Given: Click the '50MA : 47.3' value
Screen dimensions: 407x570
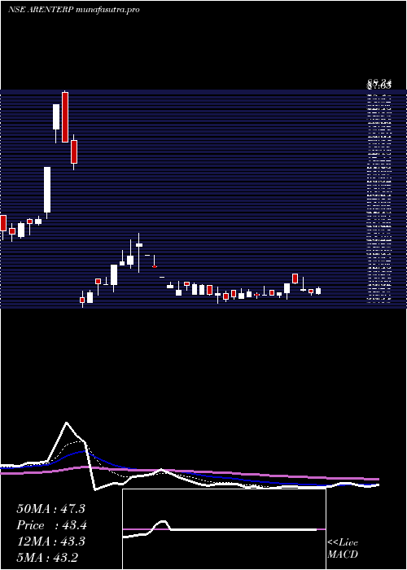Looking at the screenshot, I should [50, 509].
